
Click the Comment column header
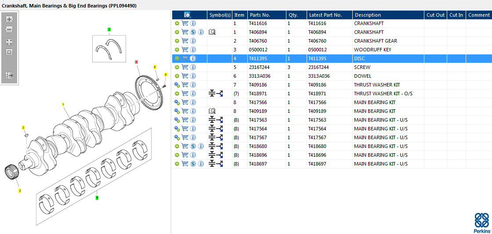479,15
